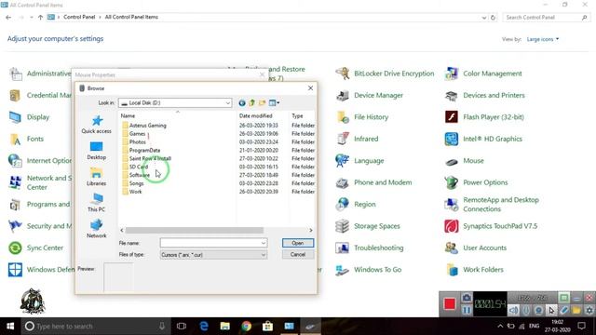This screenshot has width=596, height=335.
Task: Open the Region Control Panel item
Action: pos(356,205)
